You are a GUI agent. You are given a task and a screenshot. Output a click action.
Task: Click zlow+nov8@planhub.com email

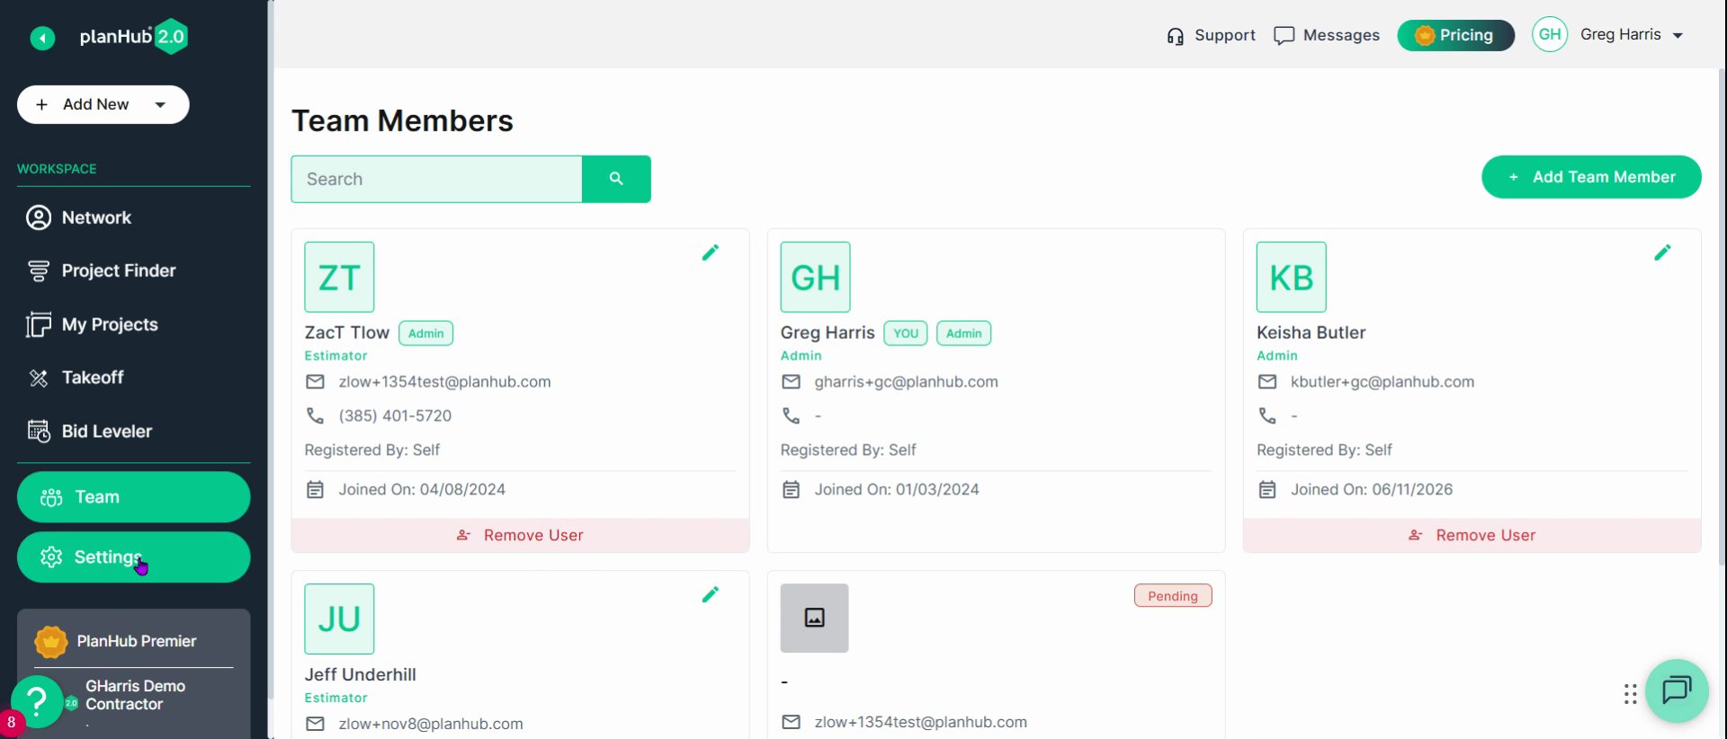pyautogui.click(x=431, y=724)
